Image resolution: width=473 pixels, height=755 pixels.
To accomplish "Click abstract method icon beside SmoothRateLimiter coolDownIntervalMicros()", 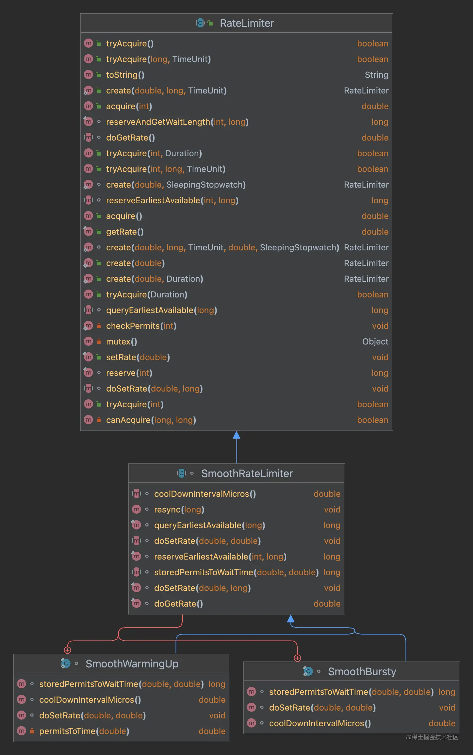I will pyautogui.click(x=136, y=494).
